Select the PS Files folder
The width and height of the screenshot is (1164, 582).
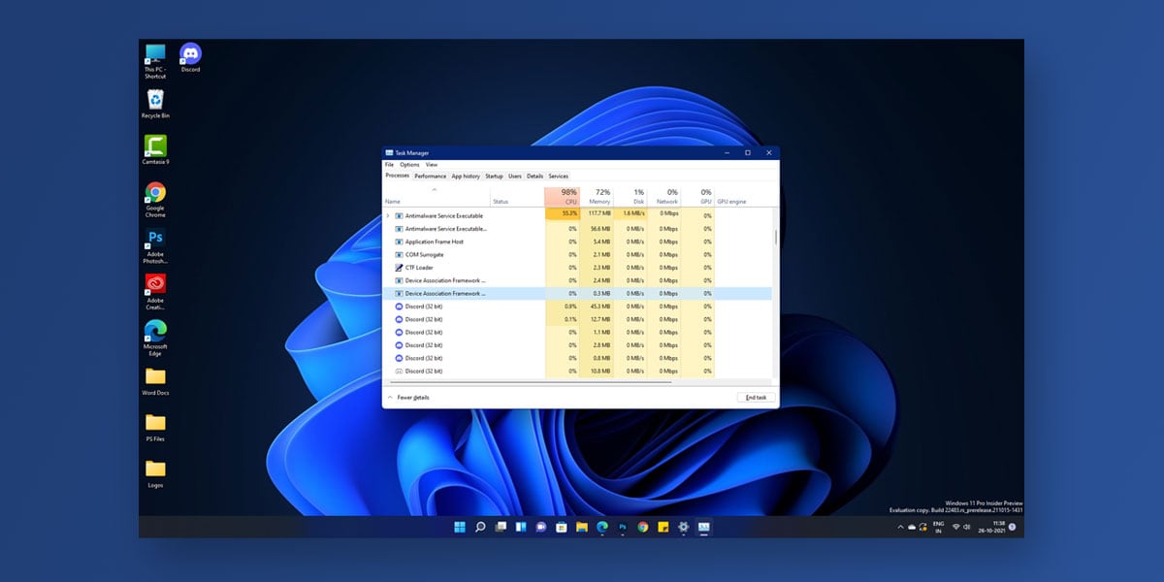point(155,427)
